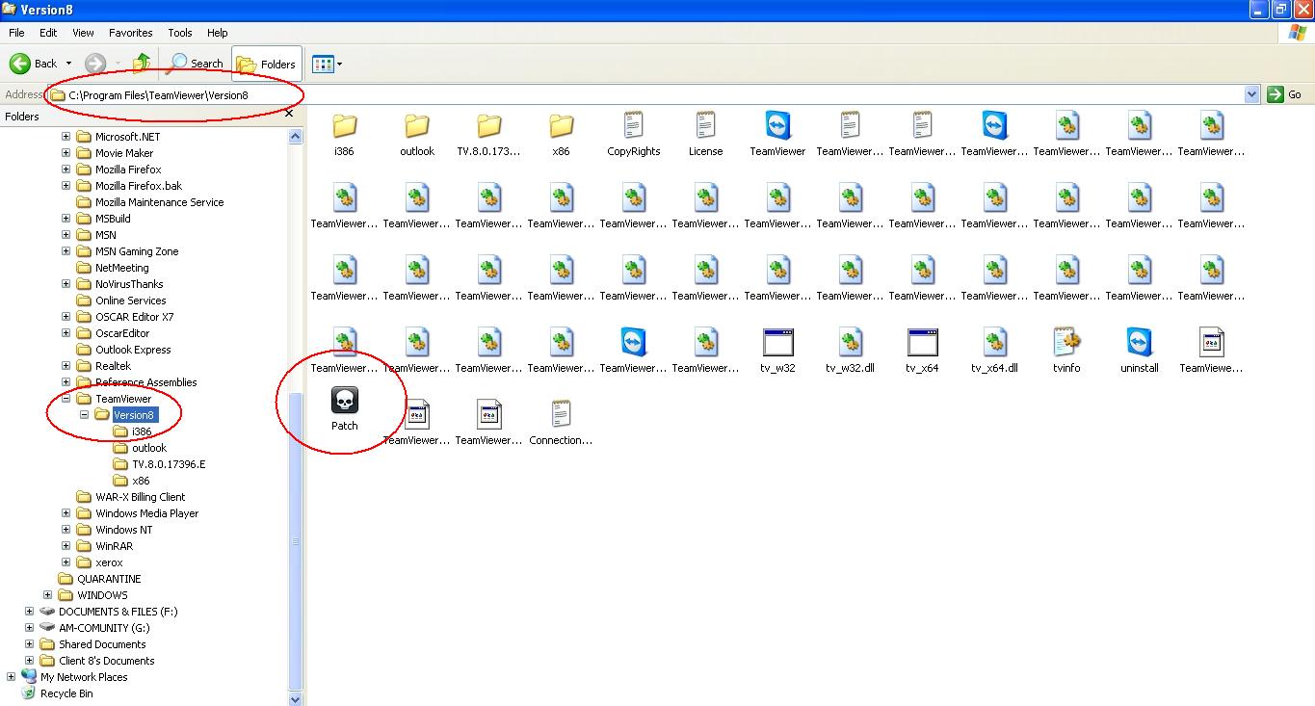Open My Network Places in tree

tap(73, 677)
